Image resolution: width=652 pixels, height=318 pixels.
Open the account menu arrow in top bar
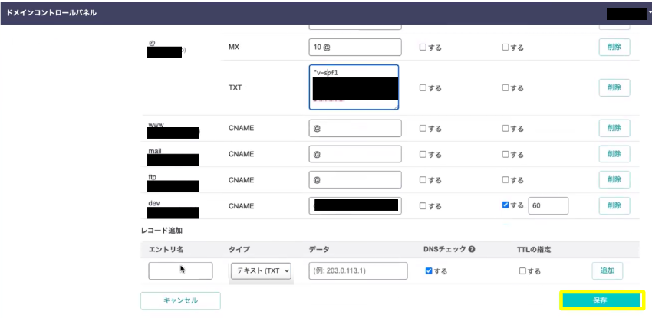pyautogui.click(x=648, y=13)
